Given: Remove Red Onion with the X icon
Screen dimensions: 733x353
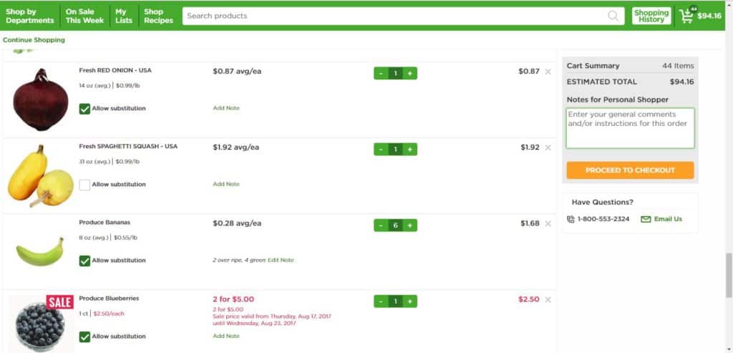Looking at the screenshot, I should (548, 72).
